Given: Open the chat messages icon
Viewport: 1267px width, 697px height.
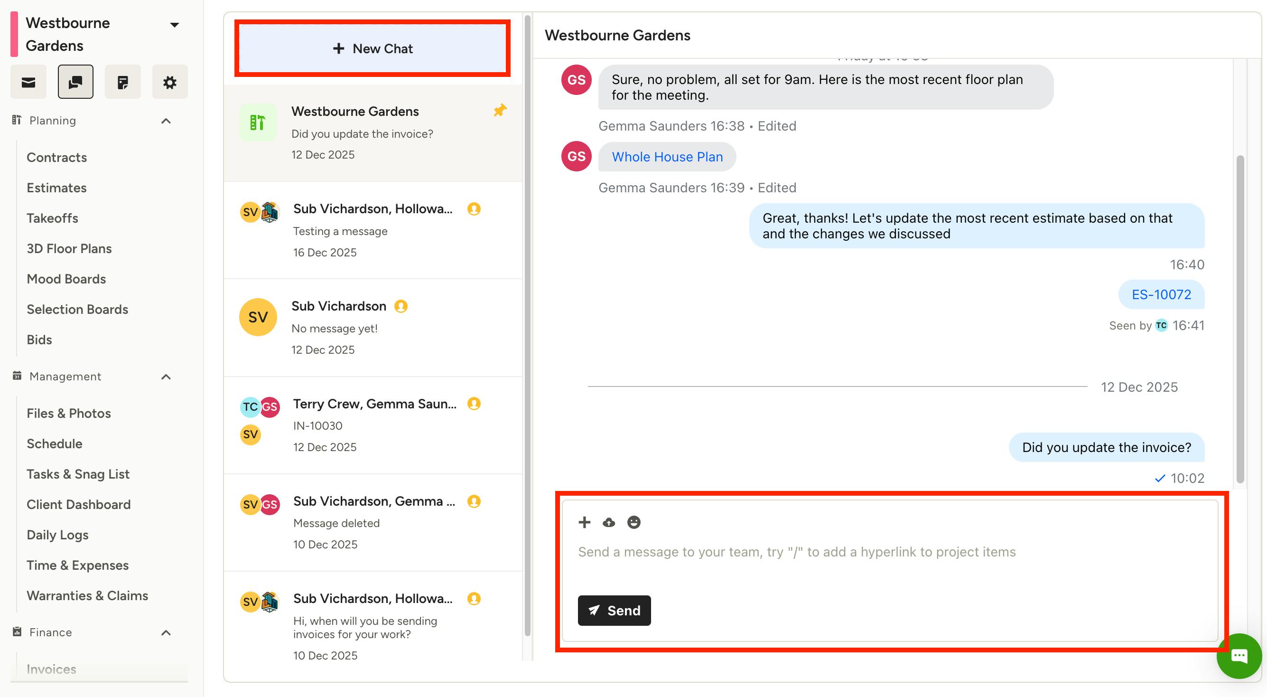Looking at the screenshot, I should [75, 82].
